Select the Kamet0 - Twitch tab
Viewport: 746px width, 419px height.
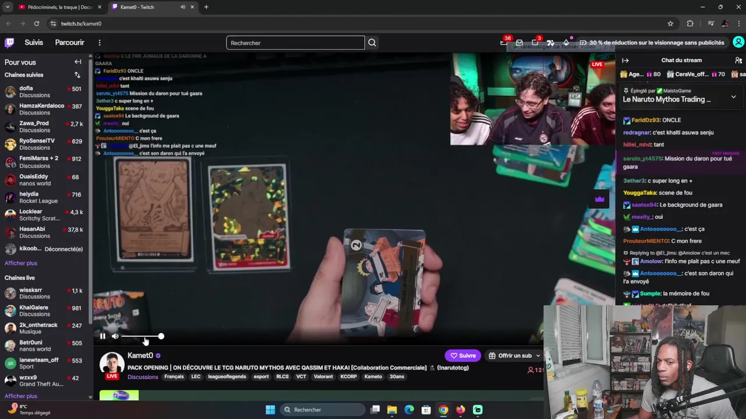coord(153,7)
